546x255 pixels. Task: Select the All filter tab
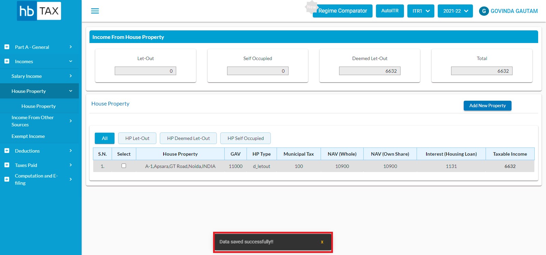104,138
